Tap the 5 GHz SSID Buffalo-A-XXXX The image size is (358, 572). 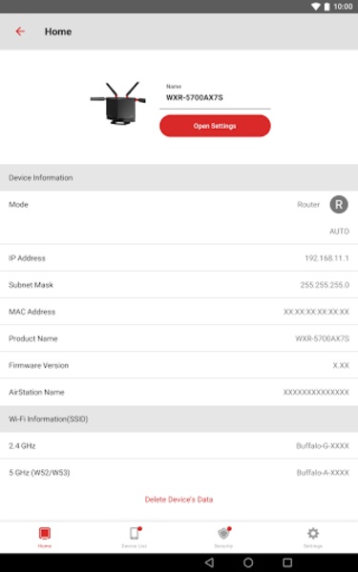click(323, 473)
